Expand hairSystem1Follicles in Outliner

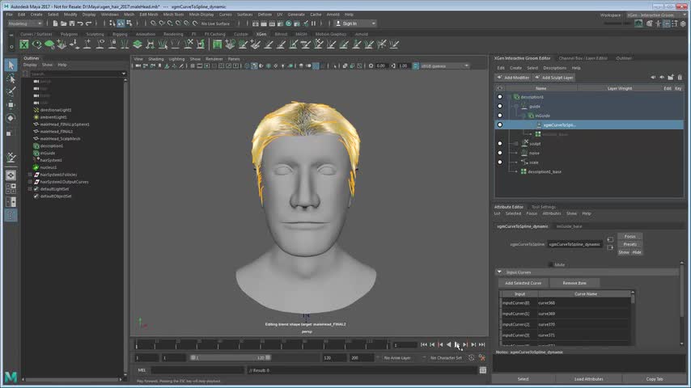(30, 175)
